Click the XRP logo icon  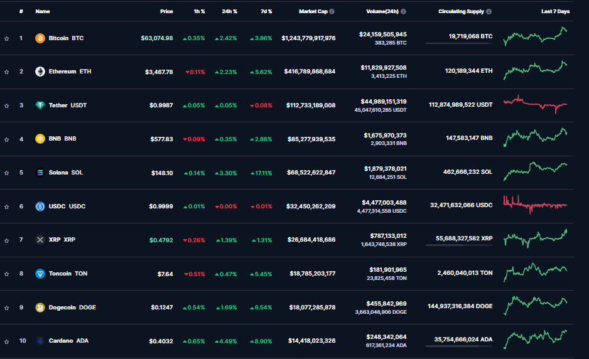pos(40,240)
